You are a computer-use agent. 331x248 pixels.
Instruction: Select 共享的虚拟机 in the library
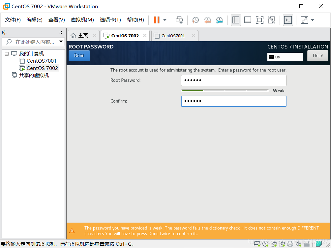point(34,76)
